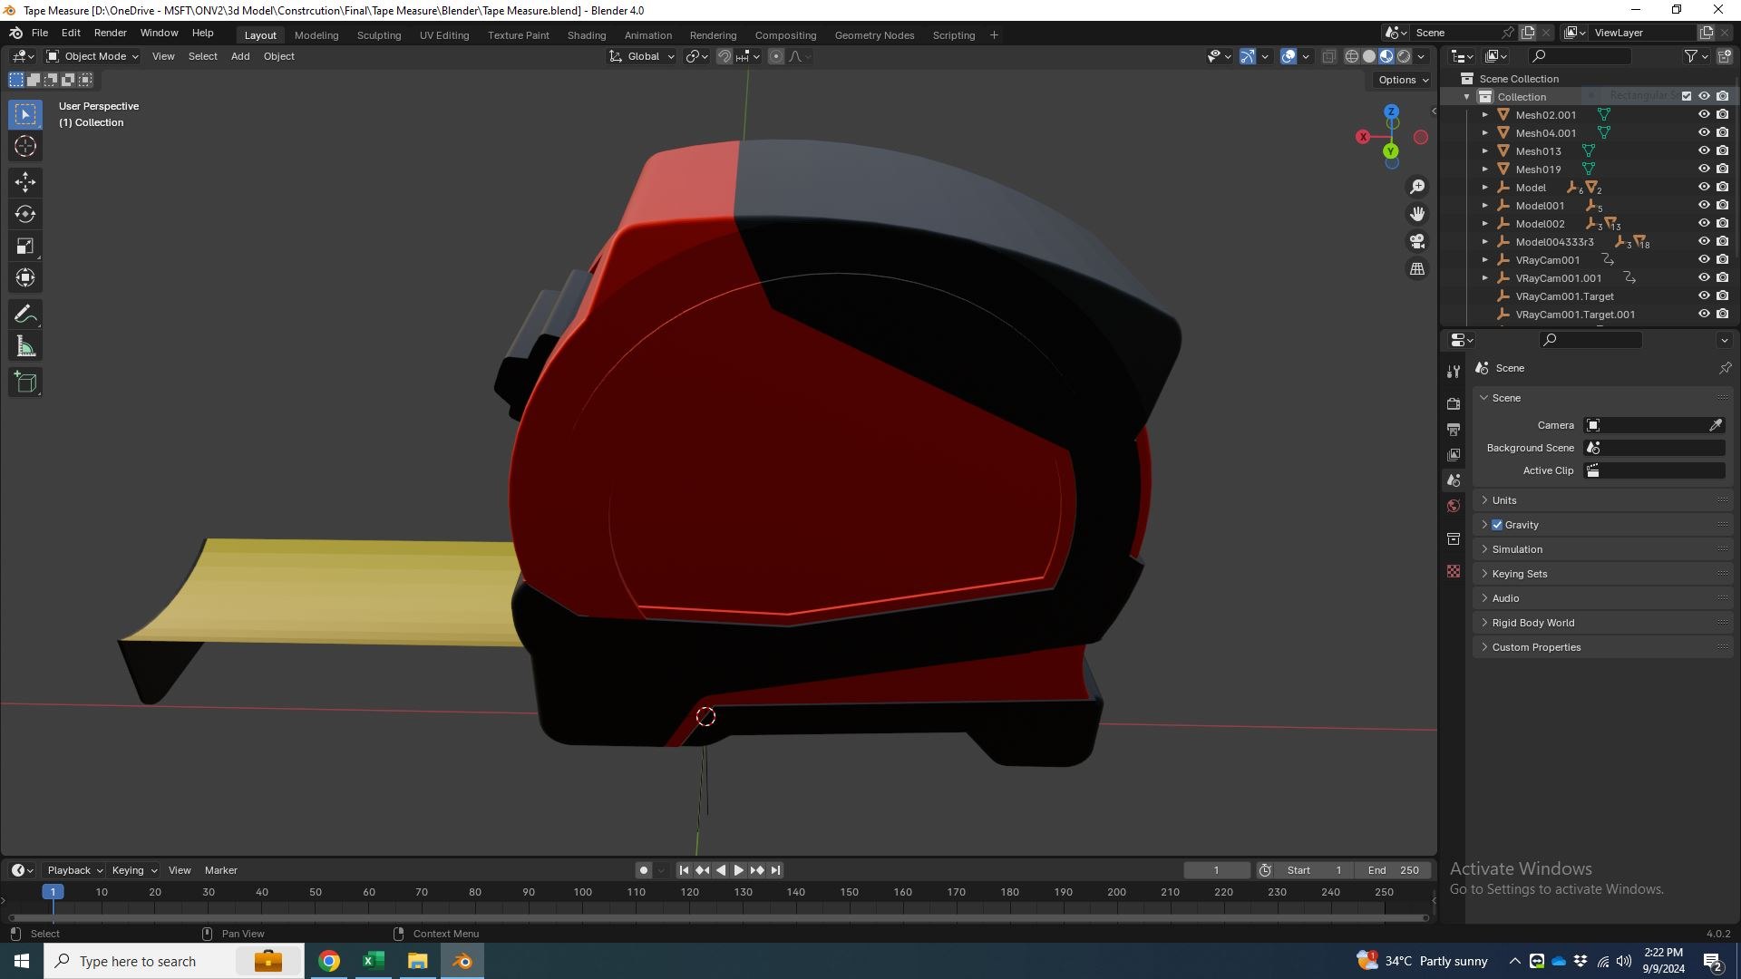Open the World properties tab icon
Image resolution: width=1741 pixels, height=979 pixels.
point(1454,506)
